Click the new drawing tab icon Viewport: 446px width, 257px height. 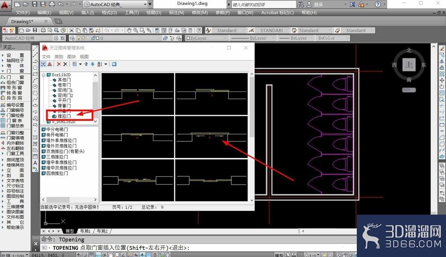[x=58, y=21]
